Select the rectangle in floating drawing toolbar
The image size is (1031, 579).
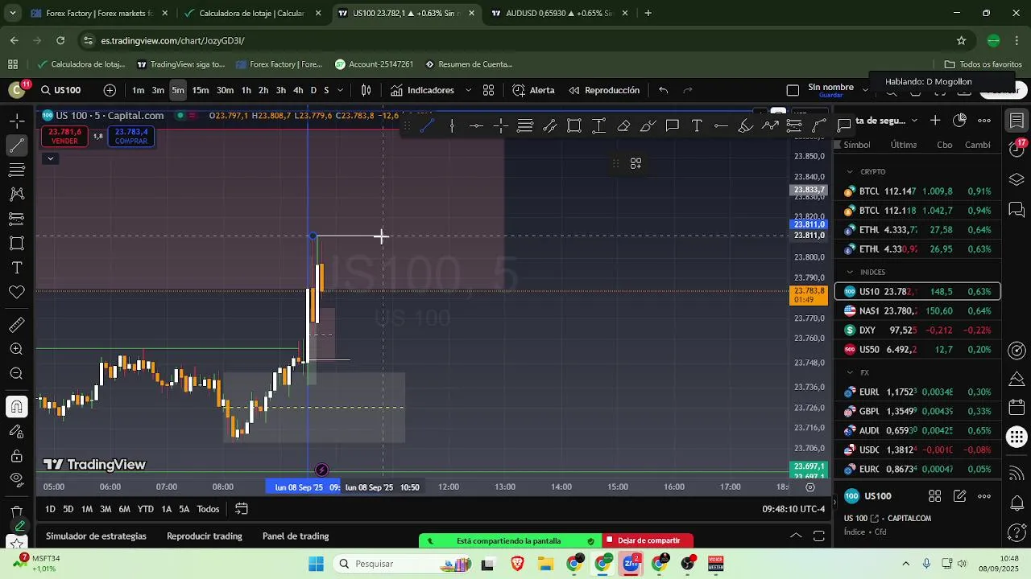point(574,125)
